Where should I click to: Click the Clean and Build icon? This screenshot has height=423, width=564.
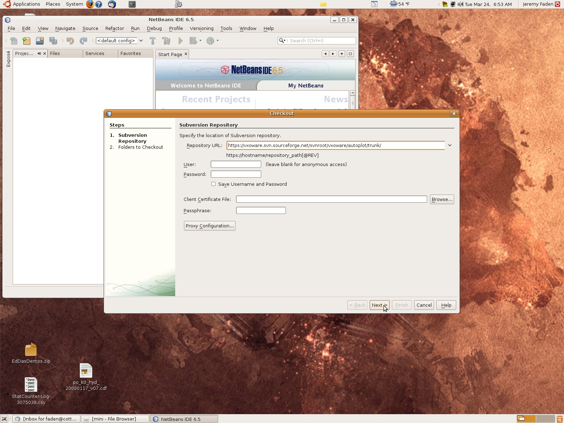(x=166, y=41)
